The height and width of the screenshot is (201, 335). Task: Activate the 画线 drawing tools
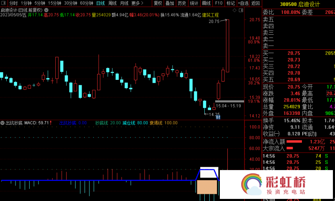(206, 3)
